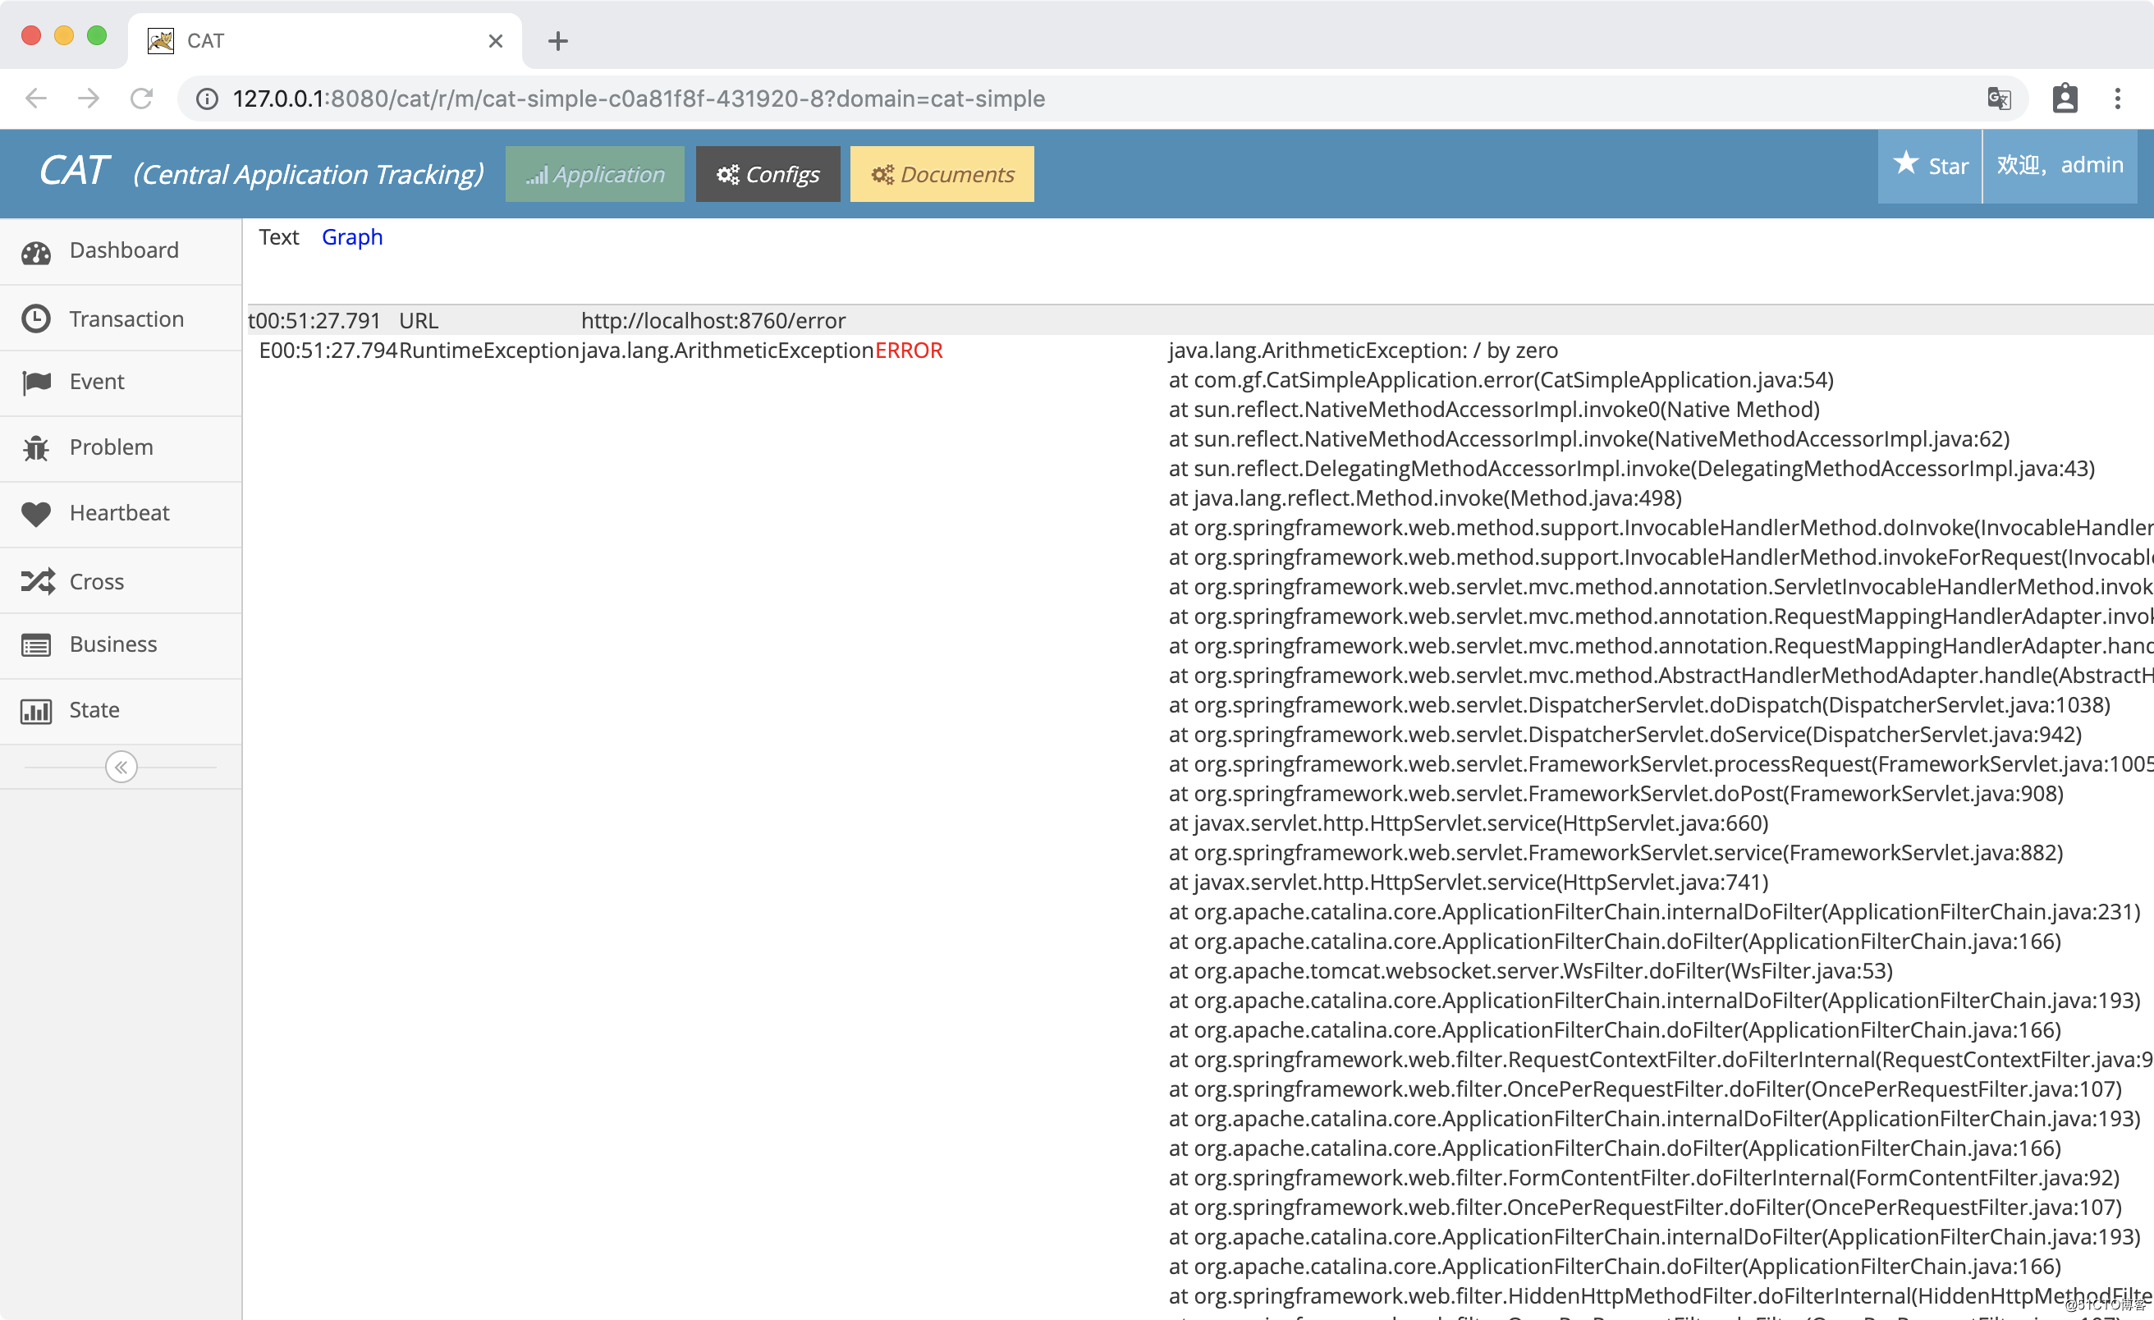Image resolution: width=2154 pixels, height=1320 pixels.
Task: Reload the page with the refresh icon
Action: tap(142, 98)
